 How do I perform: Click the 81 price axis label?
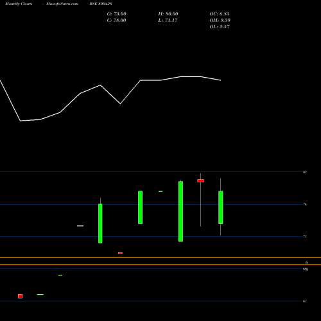pyautogui.click(x=305, y=172)
